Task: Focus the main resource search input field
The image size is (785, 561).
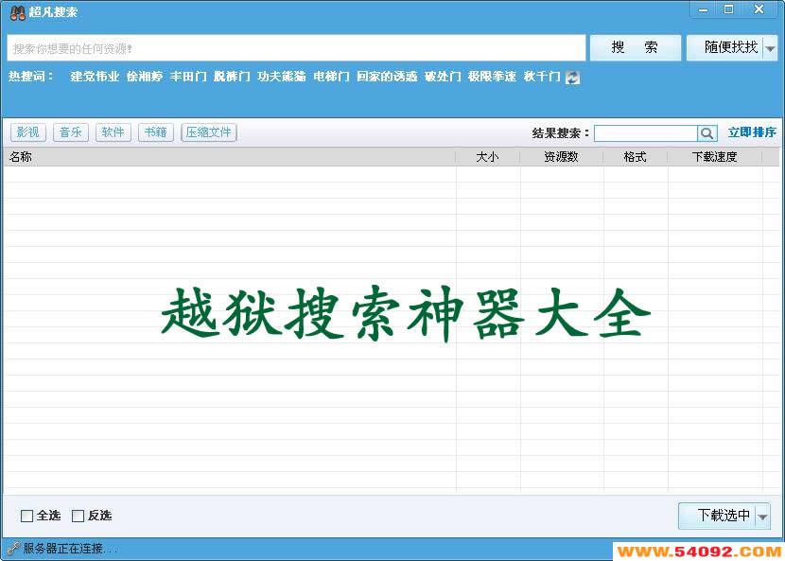Action: [x=296, y=48]
